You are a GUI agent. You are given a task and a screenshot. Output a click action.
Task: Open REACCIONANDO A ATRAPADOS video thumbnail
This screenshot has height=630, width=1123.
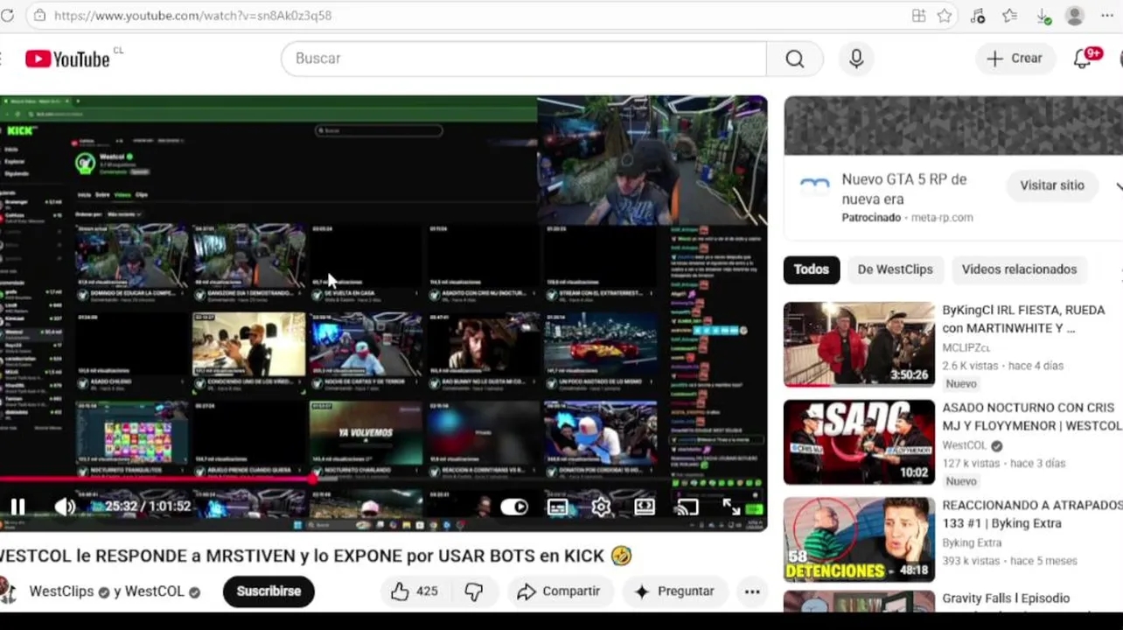(859, 540)
